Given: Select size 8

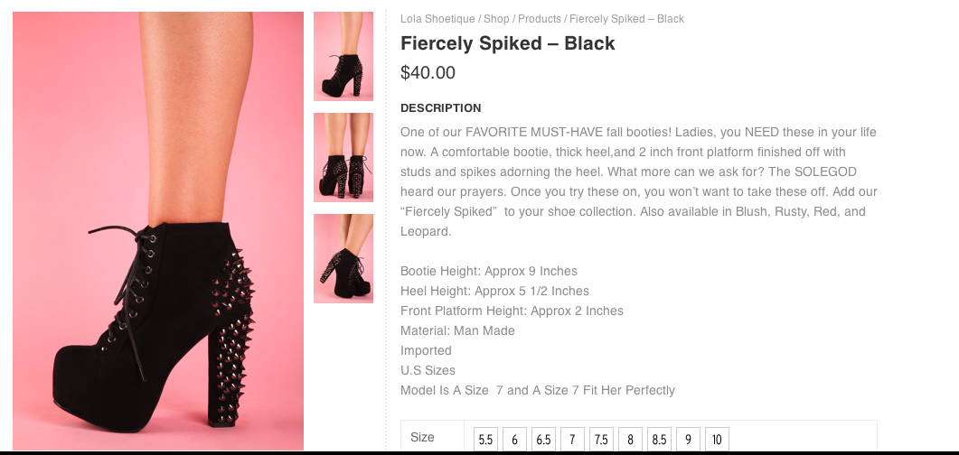Looking at the screenshot, I should click(x=630, y=440).
